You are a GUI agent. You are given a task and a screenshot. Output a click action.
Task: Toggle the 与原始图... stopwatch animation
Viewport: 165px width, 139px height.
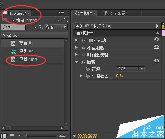tap(88, 76)
